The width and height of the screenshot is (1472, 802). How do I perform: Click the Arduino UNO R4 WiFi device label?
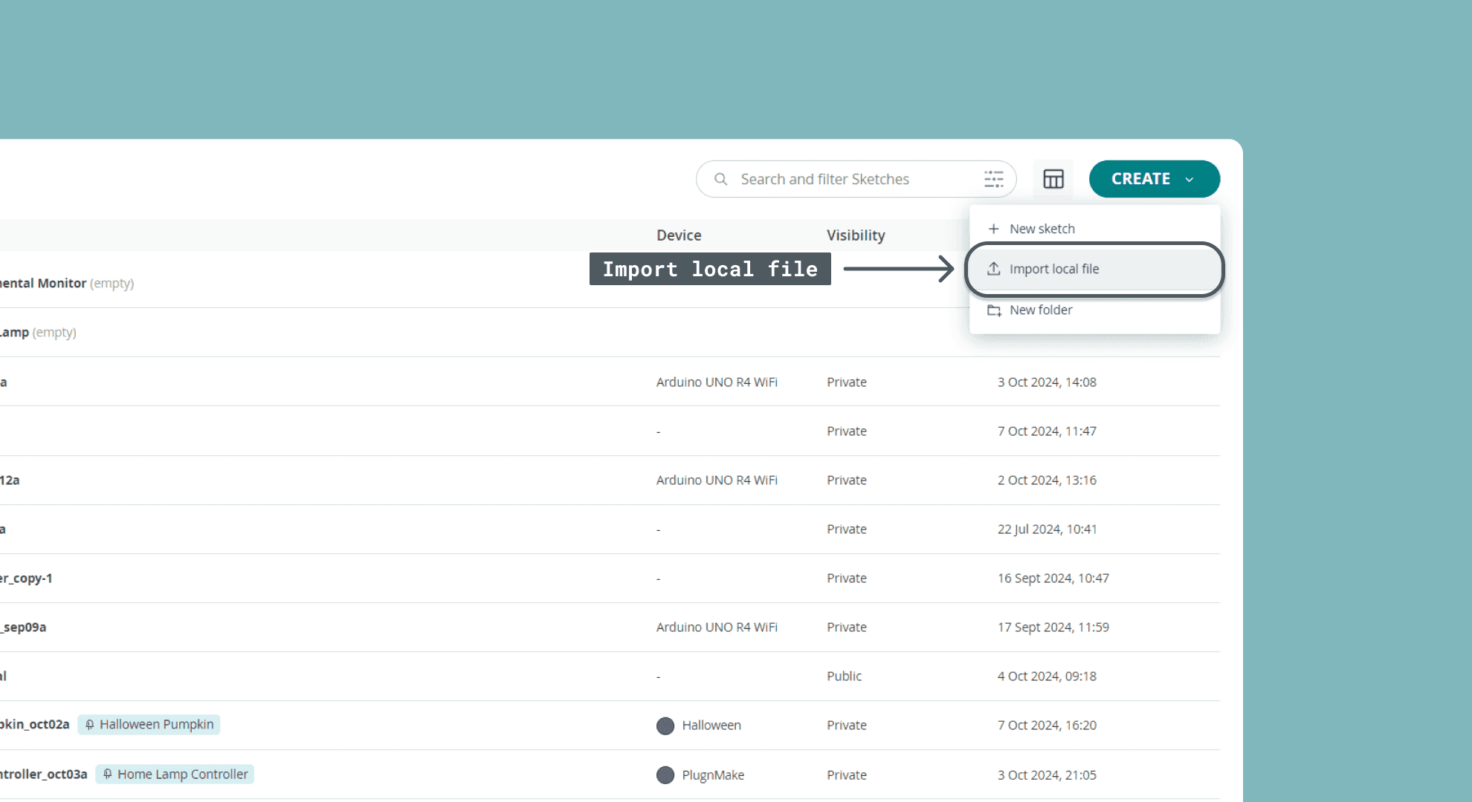[x=716, y=382]
